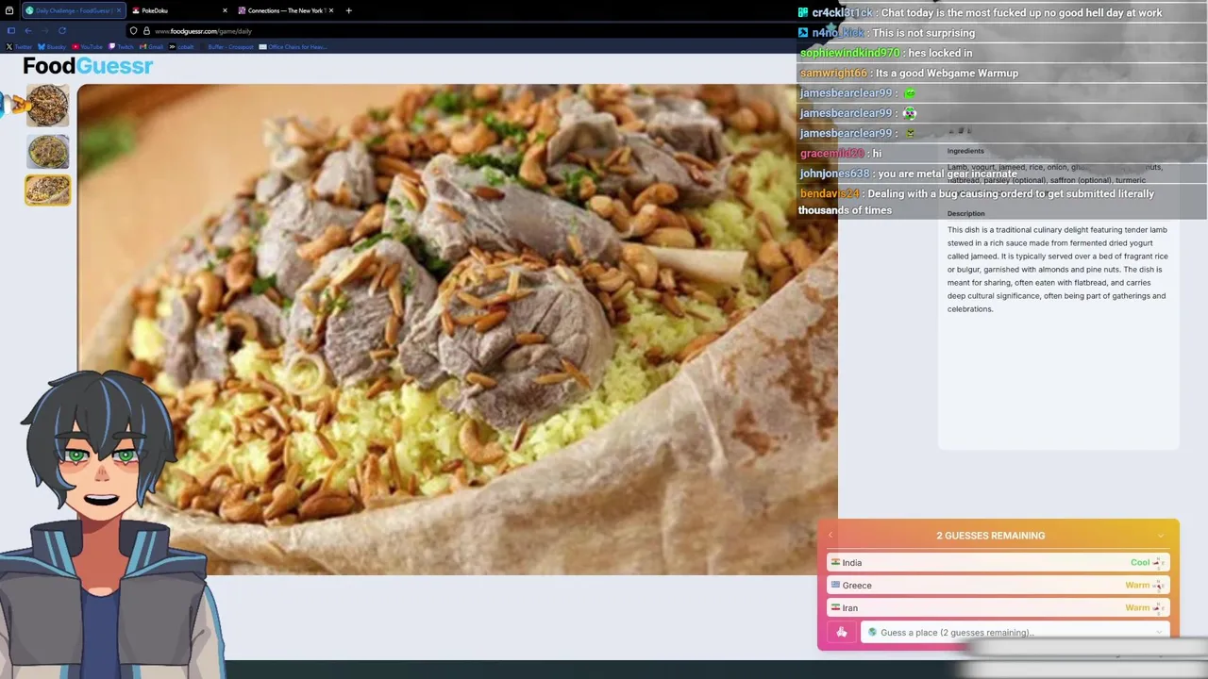Click the compass icon on Iran row
The height and width of the screenshot is (679, 1208).
click(x=1158, y=607)
